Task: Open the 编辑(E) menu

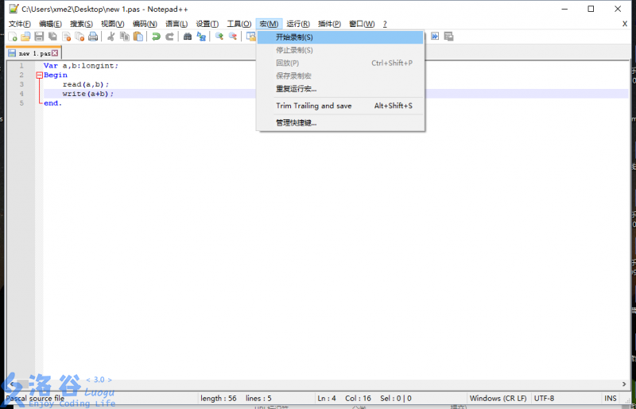Action: click(50, 24)
